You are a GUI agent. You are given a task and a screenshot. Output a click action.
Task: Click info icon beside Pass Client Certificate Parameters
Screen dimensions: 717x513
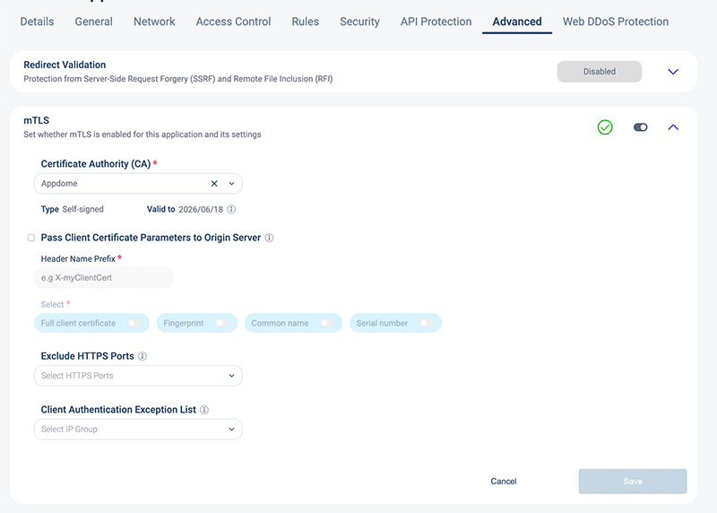270,239
